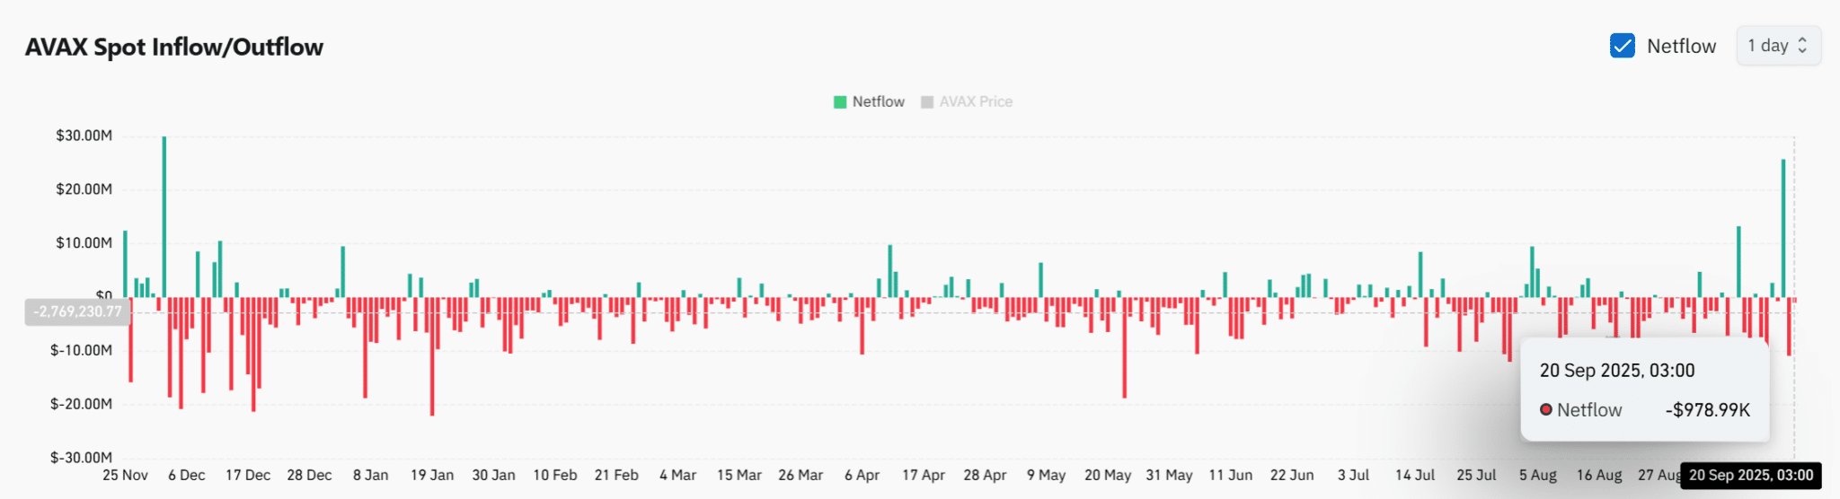Enable the AVAX Price legend series
1840x499 pixels.
coord(975,102)
